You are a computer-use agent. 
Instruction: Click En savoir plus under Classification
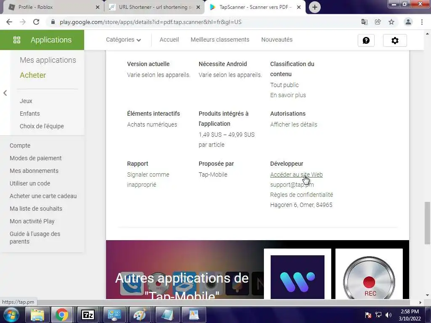(288, 95)
